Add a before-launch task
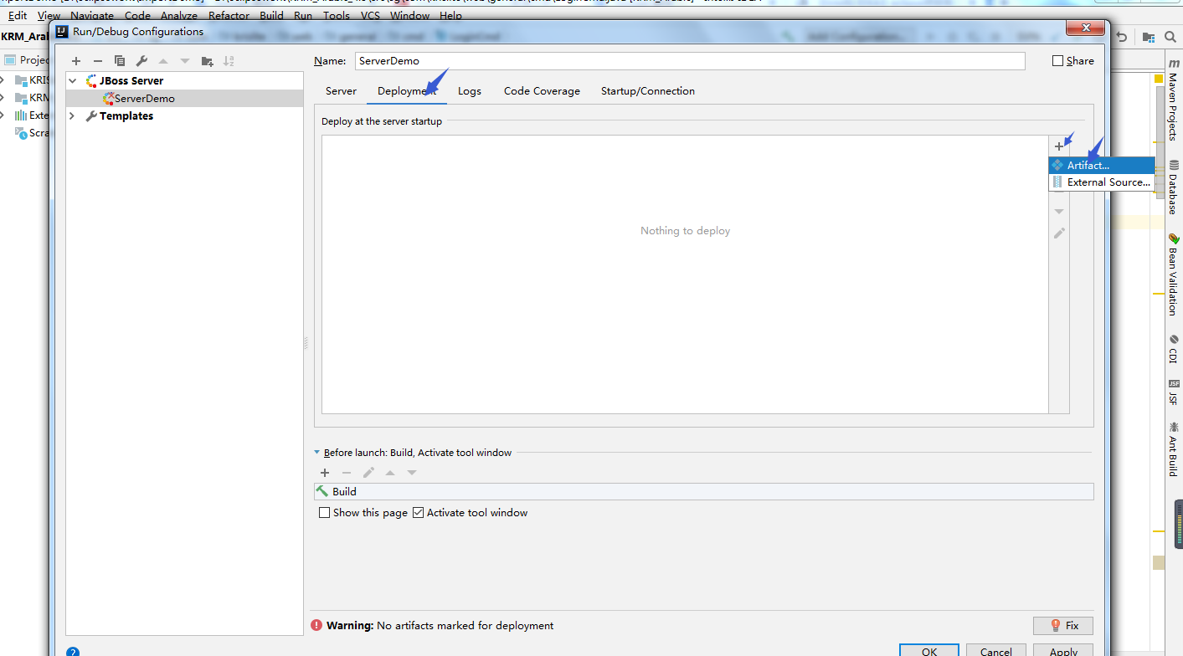This screenshot has height=656, width=1183. tap(325, 473)
